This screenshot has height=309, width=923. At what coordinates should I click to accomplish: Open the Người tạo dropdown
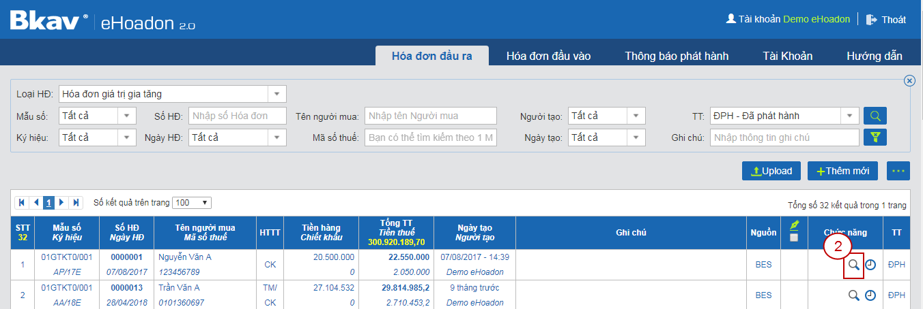636,116
